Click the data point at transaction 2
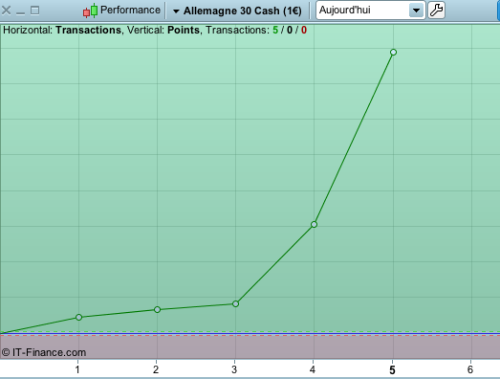Screen dimensions: 500x379 point(157,309)
